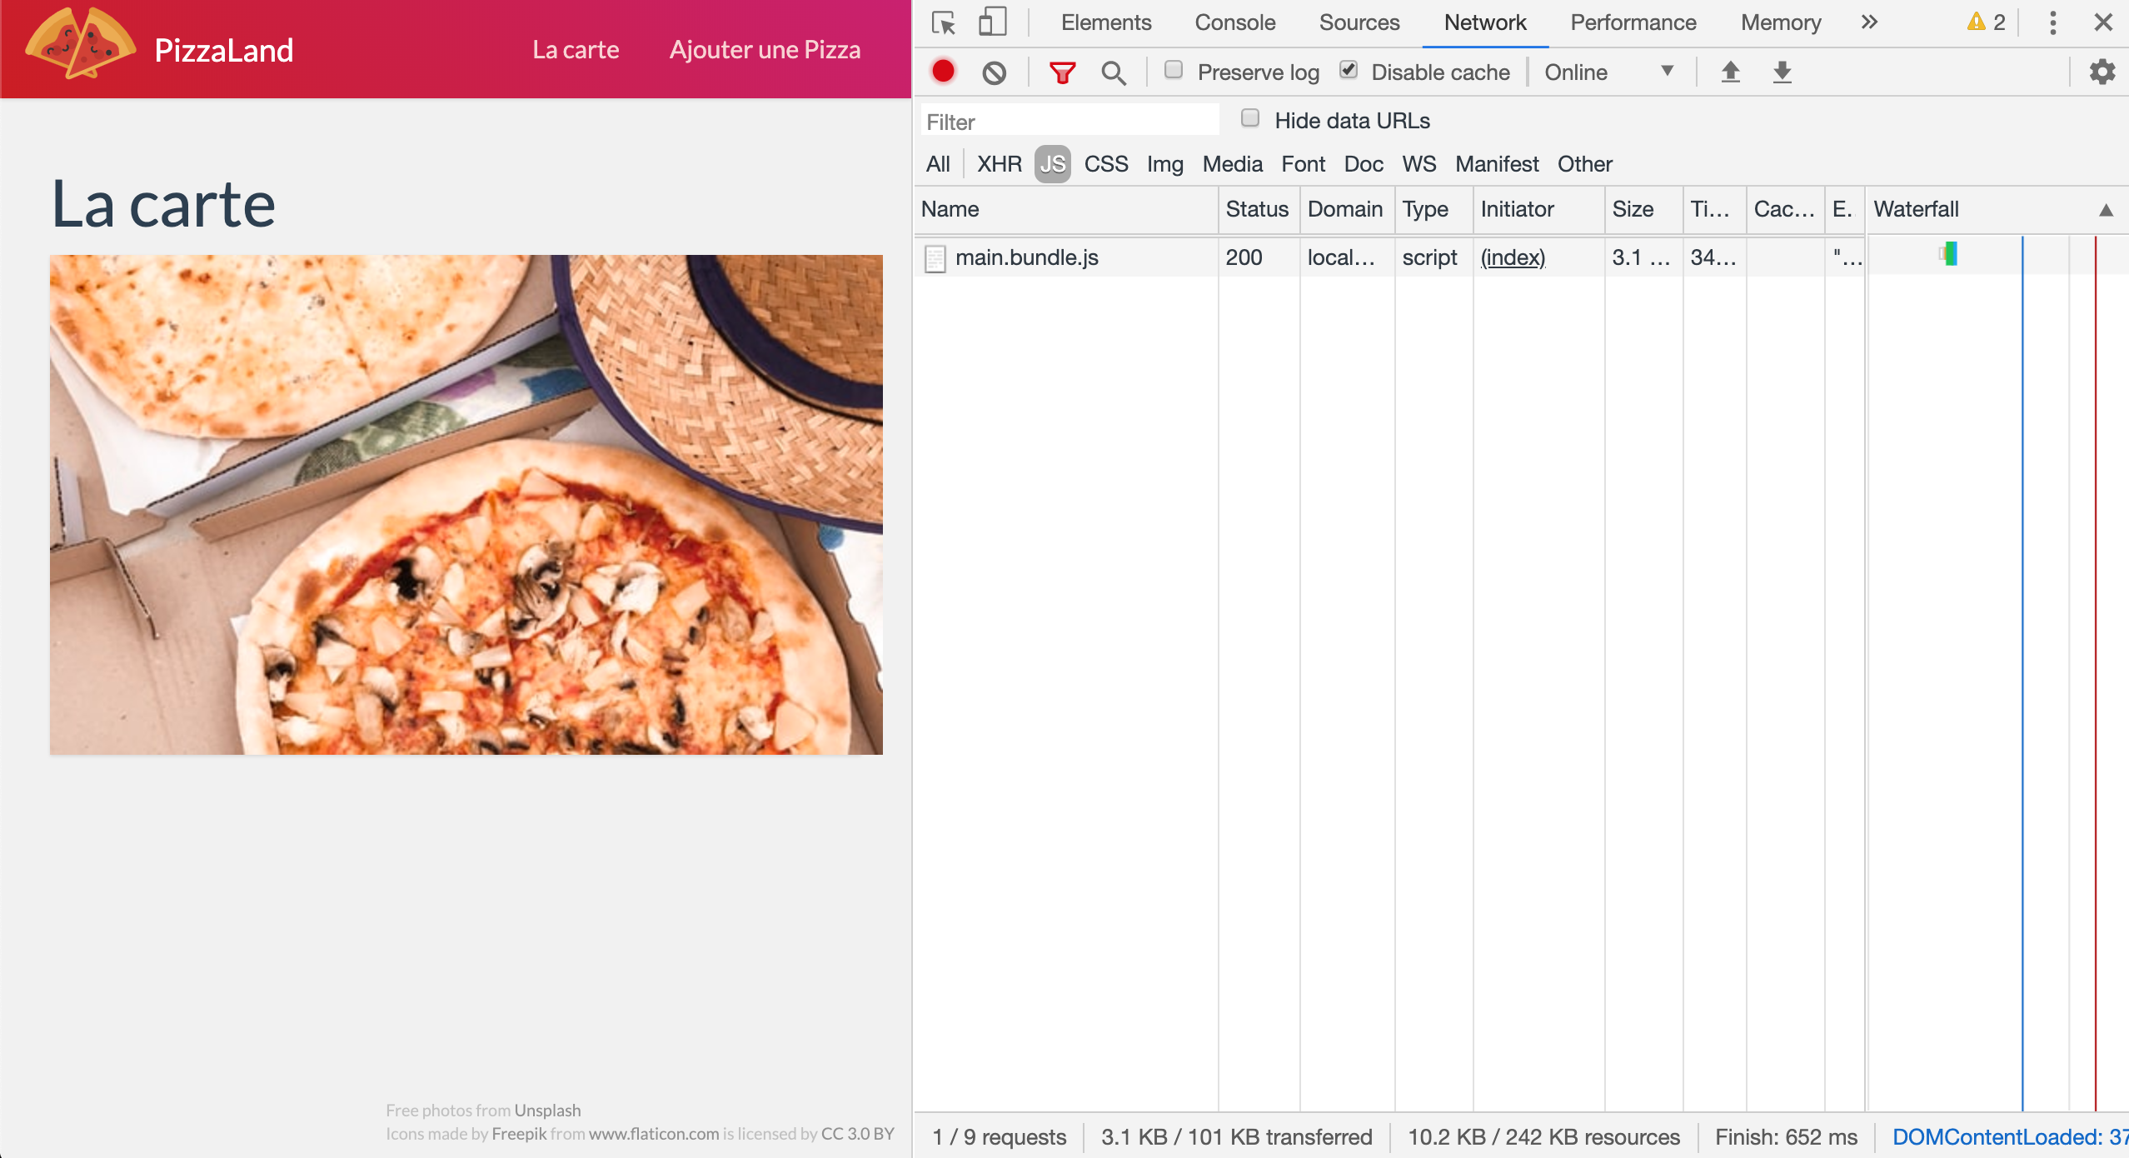The image size is (2129, 1158).
Task: Open network settings gear icon
Action: click(2102, 72)
